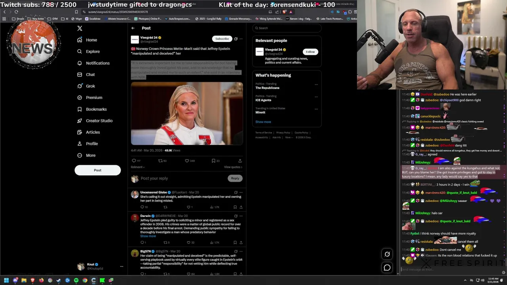
Task: Open Excalidraw bookmark in bookmarks bar
Action: click(93, 19)
